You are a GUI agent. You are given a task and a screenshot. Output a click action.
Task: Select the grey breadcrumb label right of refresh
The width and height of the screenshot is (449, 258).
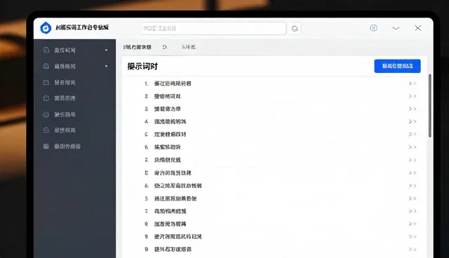[x=189, y=47]
